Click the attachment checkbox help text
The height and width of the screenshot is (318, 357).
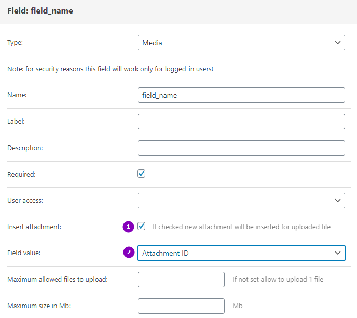(241, 227)
